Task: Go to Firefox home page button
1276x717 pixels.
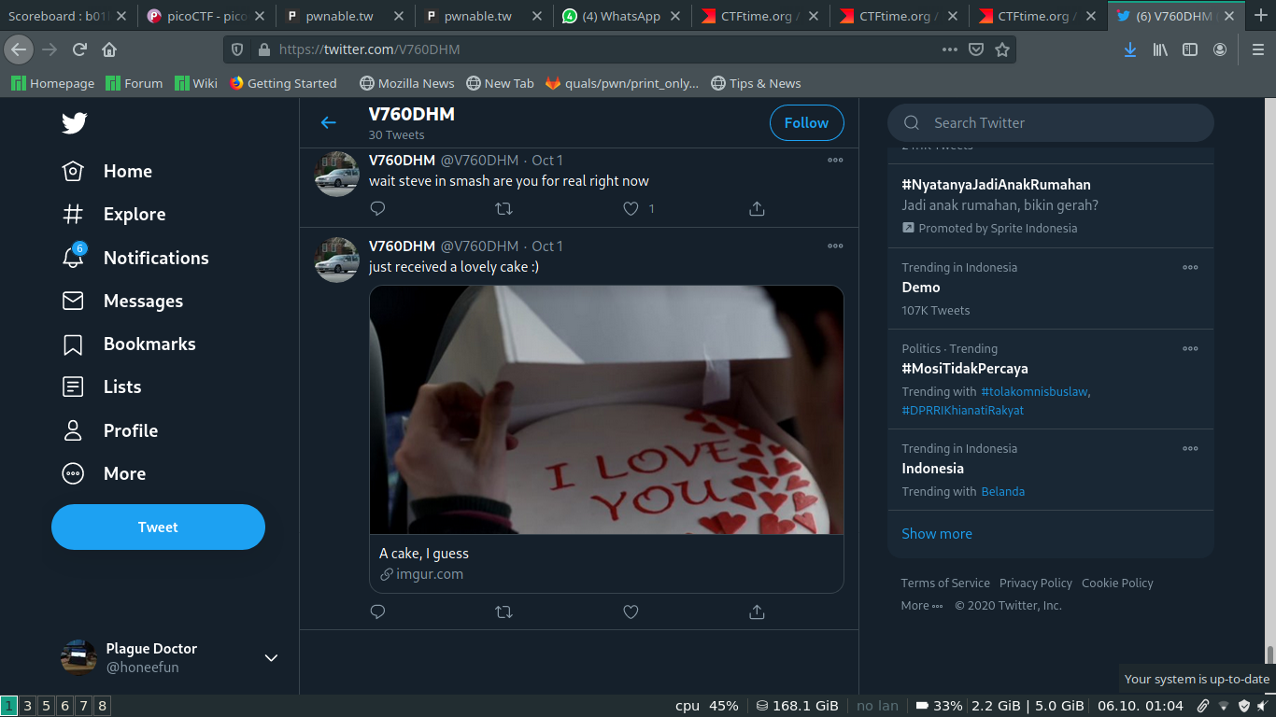Action: pos(109,49)
